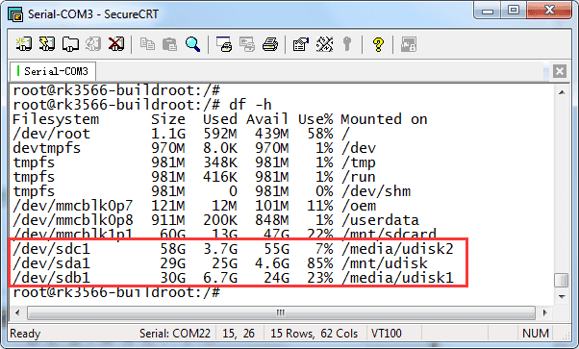Select the Serial-COM3 session tab
Screen dimensions: 579x349
[x=53, y=71]
